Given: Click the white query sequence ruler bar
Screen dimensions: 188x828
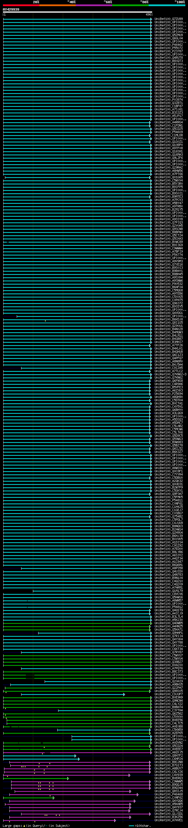Looking at the screenshot, I should 78,12.
